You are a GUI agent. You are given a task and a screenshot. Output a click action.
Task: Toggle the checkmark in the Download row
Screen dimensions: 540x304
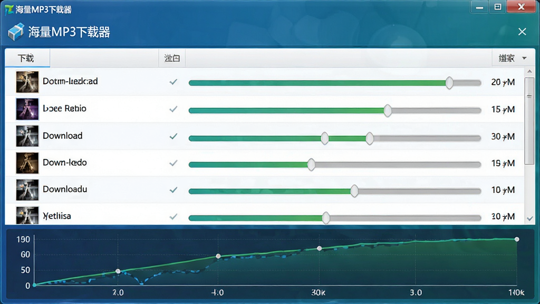pos(173,136)
